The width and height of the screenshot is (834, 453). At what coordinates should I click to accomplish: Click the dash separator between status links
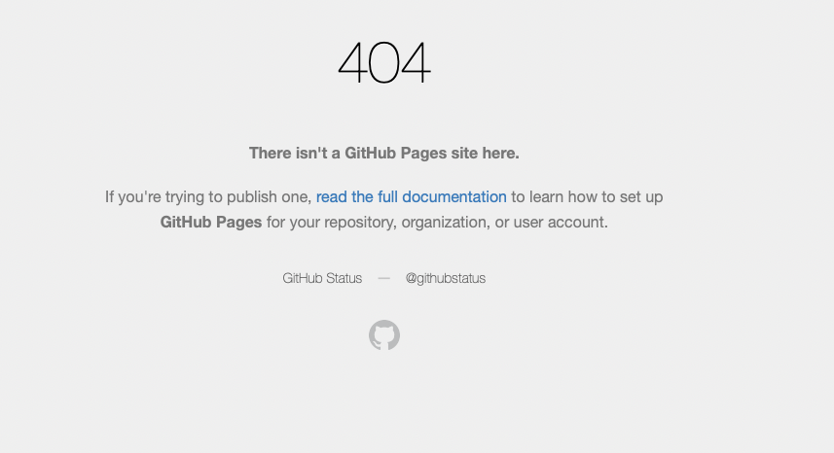point(383,278)
